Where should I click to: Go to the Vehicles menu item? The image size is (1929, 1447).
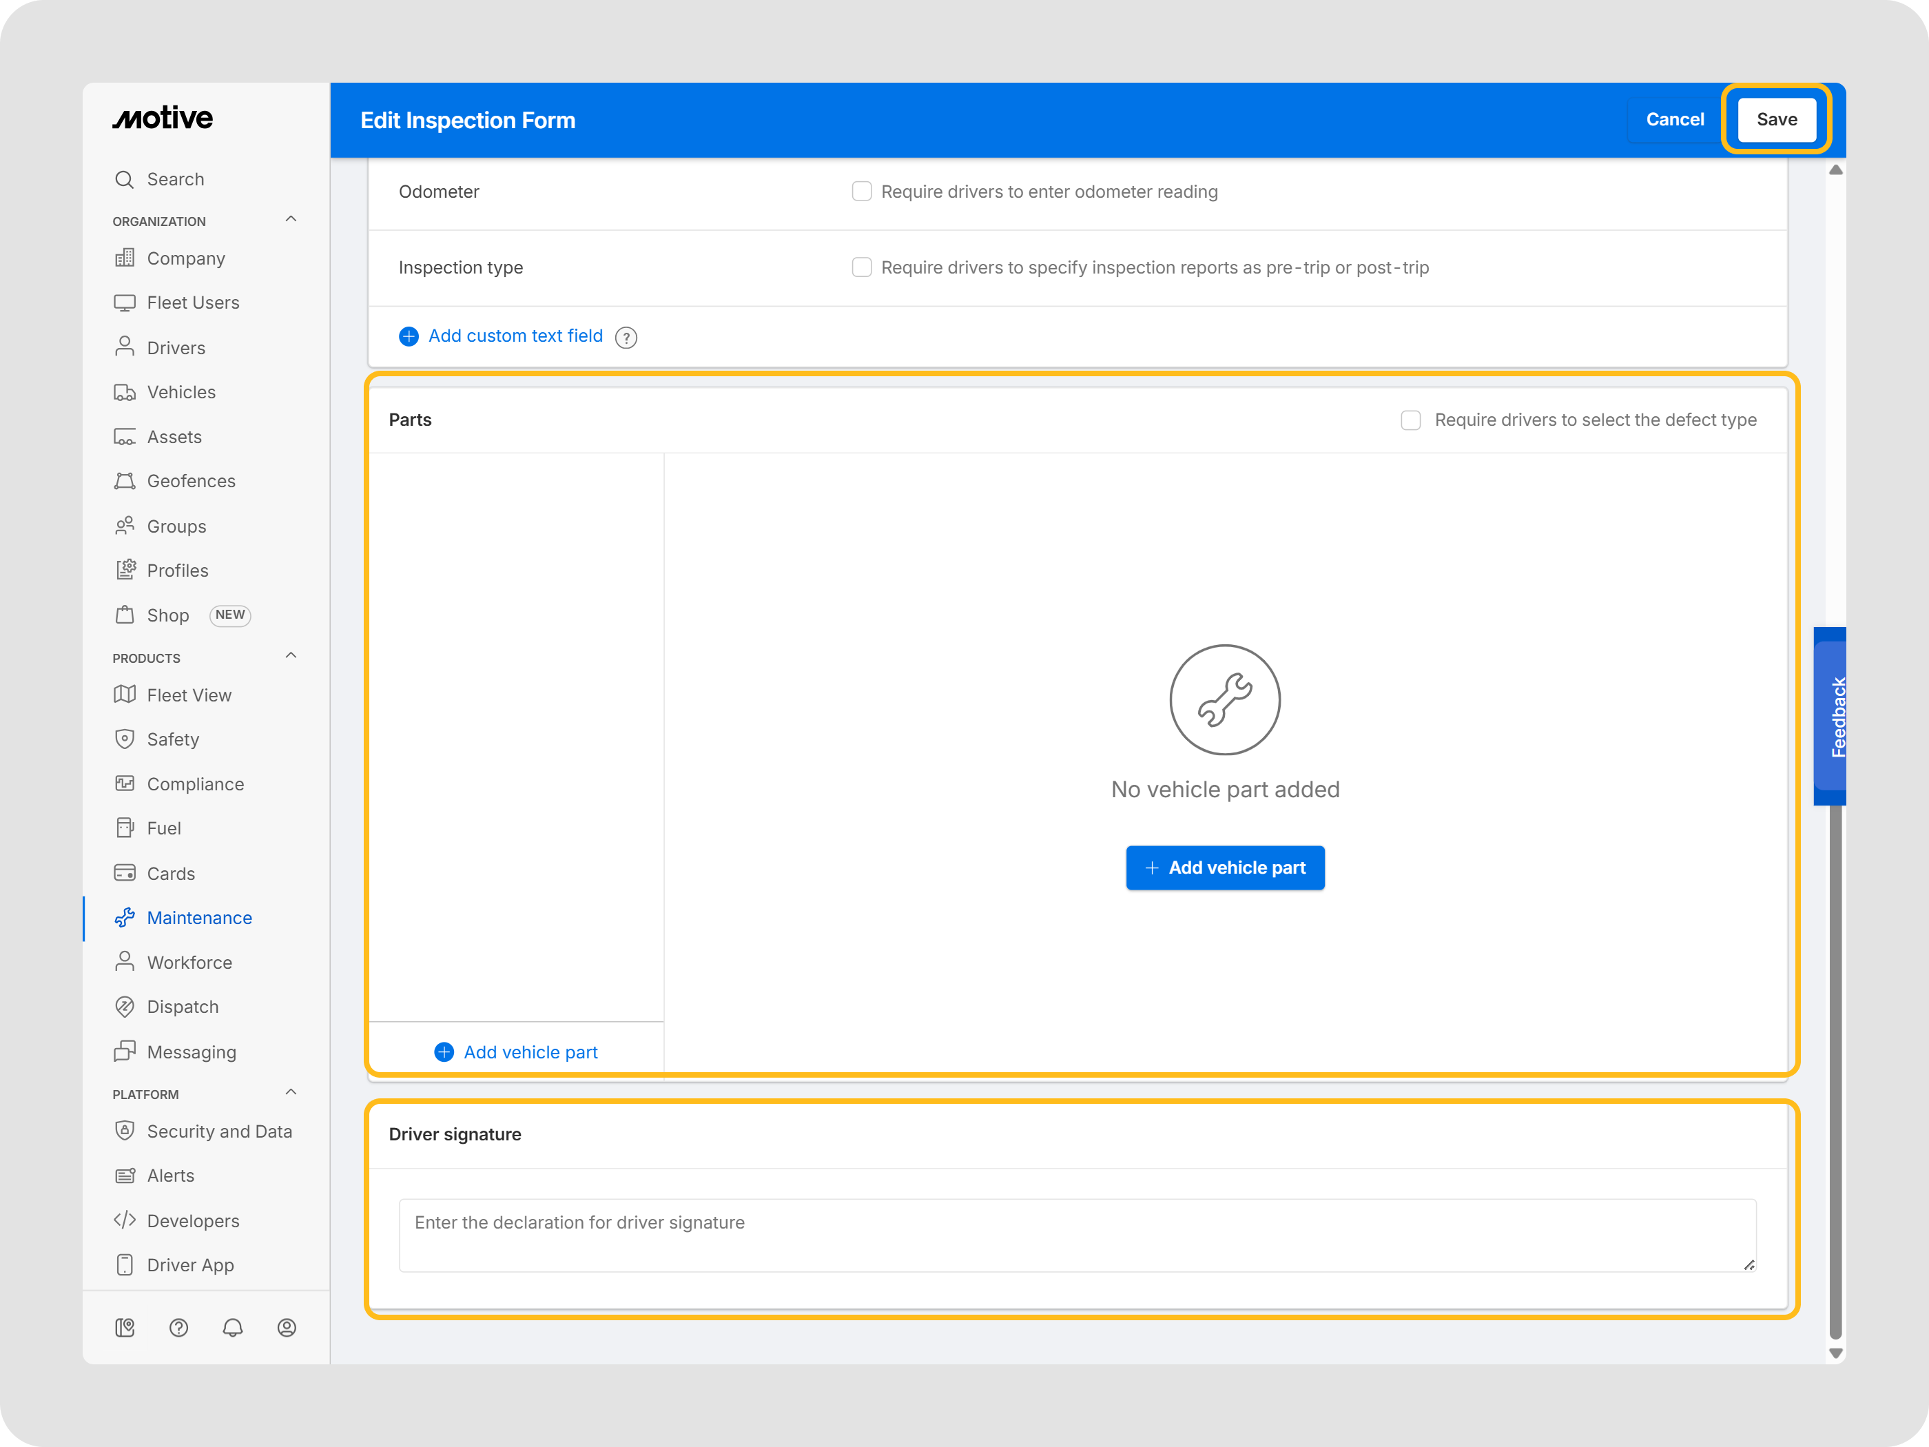tap(180, 393)
